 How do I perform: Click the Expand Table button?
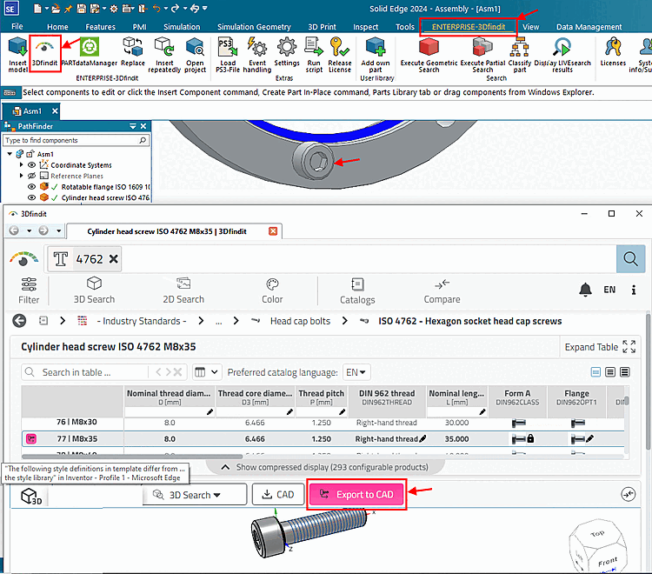601,347
